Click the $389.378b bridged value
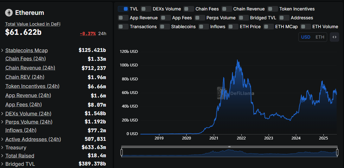The width and height of the screenshot is (344, 168). (92, 164)
